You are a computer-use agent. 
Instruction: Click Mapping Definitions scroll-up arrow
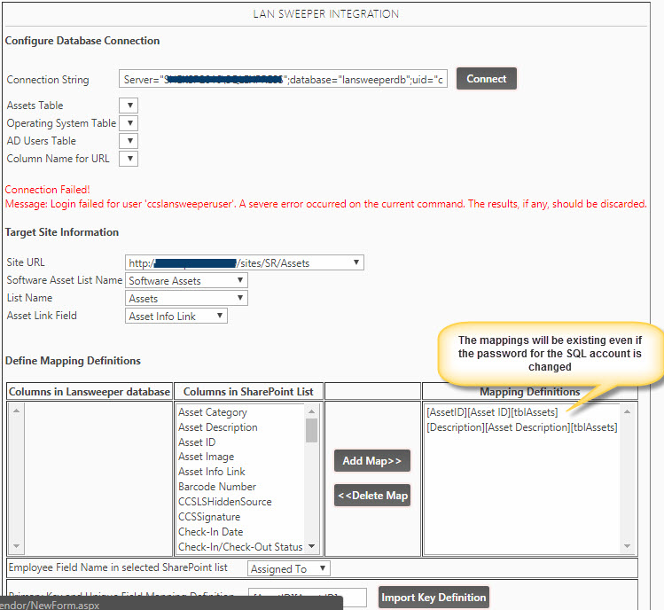click(627, 411)
